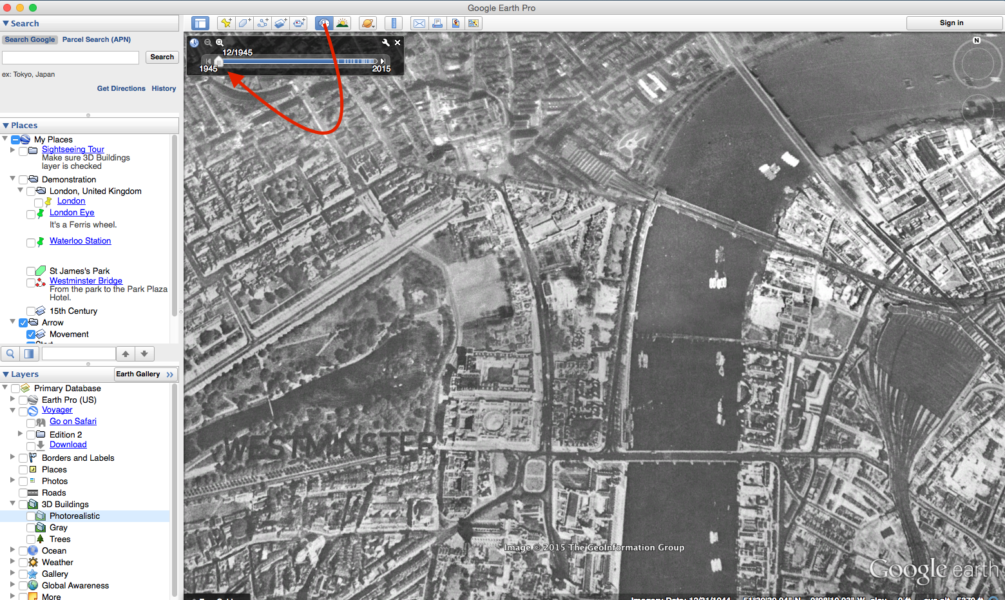Open the Earth Gallery
Viewport: 1005px width, 600px height.
click(145, 374)
